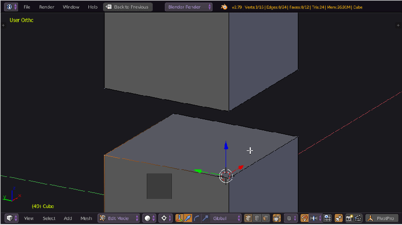Toggle the snap magnet icon

click(305, 218)
